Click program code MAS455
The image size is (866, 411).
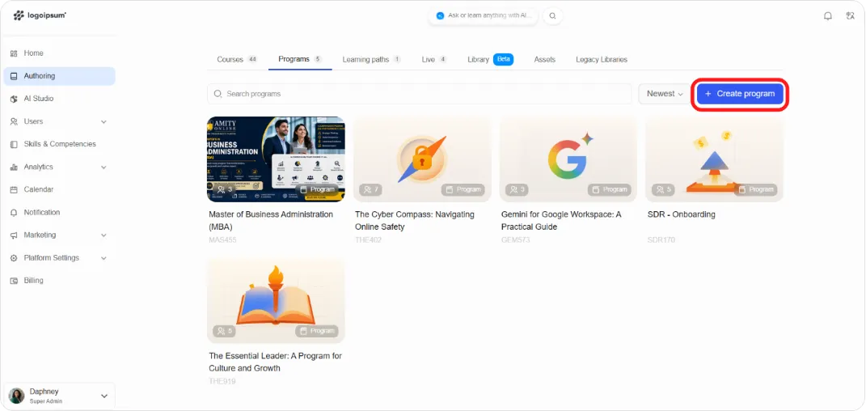pyautogui.click(x=222, y=239)
